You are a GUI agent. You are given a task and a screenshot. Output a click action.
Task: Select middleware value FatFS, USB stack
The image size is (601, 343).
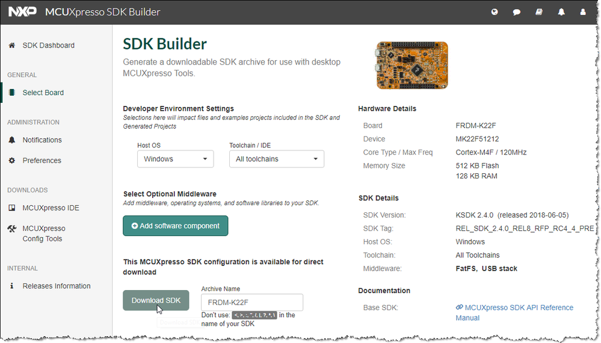click(x=487, y=268)
